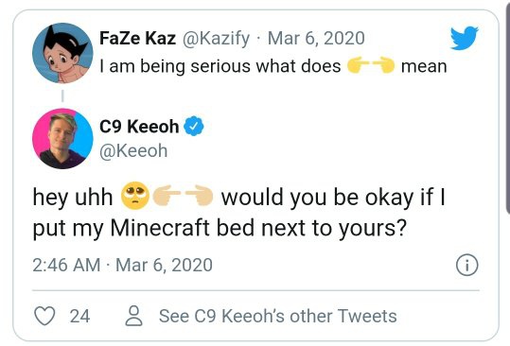Open the FaZe Kaz display name
The image size is (510, 346).
[x=137, y=39]
